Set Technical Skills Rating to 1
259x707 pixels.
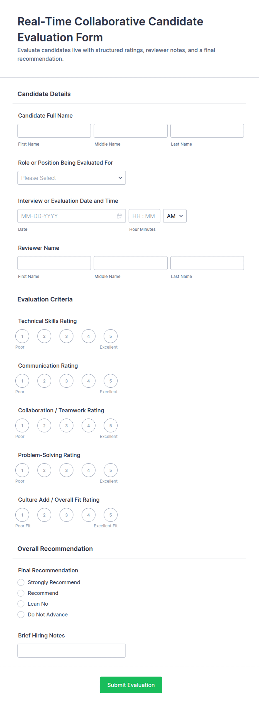tap(22, 336)
